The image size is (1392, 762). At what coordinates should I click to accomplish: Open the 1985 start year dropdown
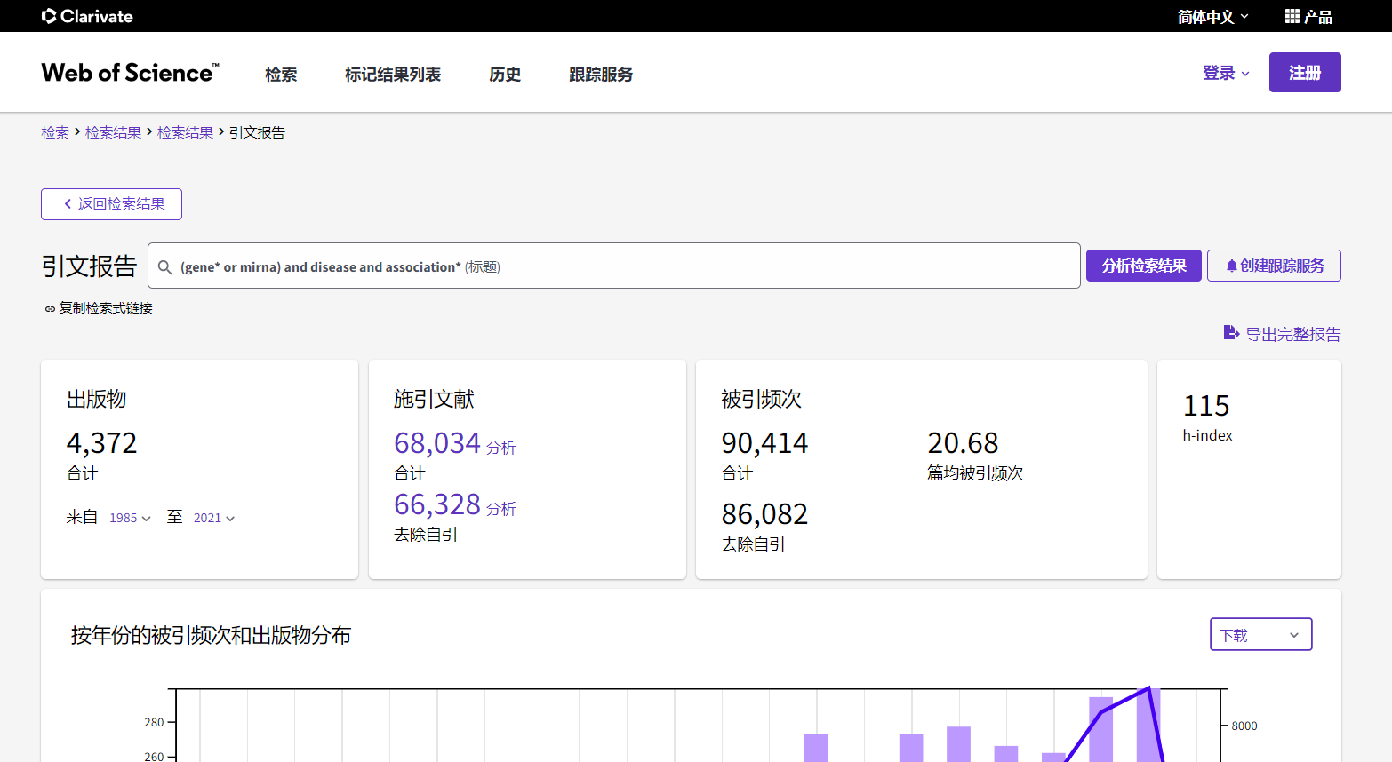(x=130, y=518)
